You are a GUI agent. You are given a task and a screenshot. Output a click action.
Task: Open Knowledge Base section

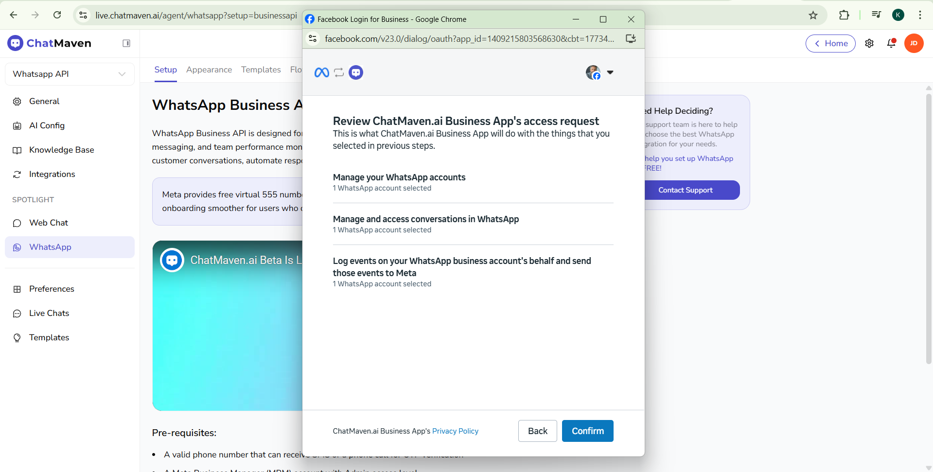click(61, 150)
